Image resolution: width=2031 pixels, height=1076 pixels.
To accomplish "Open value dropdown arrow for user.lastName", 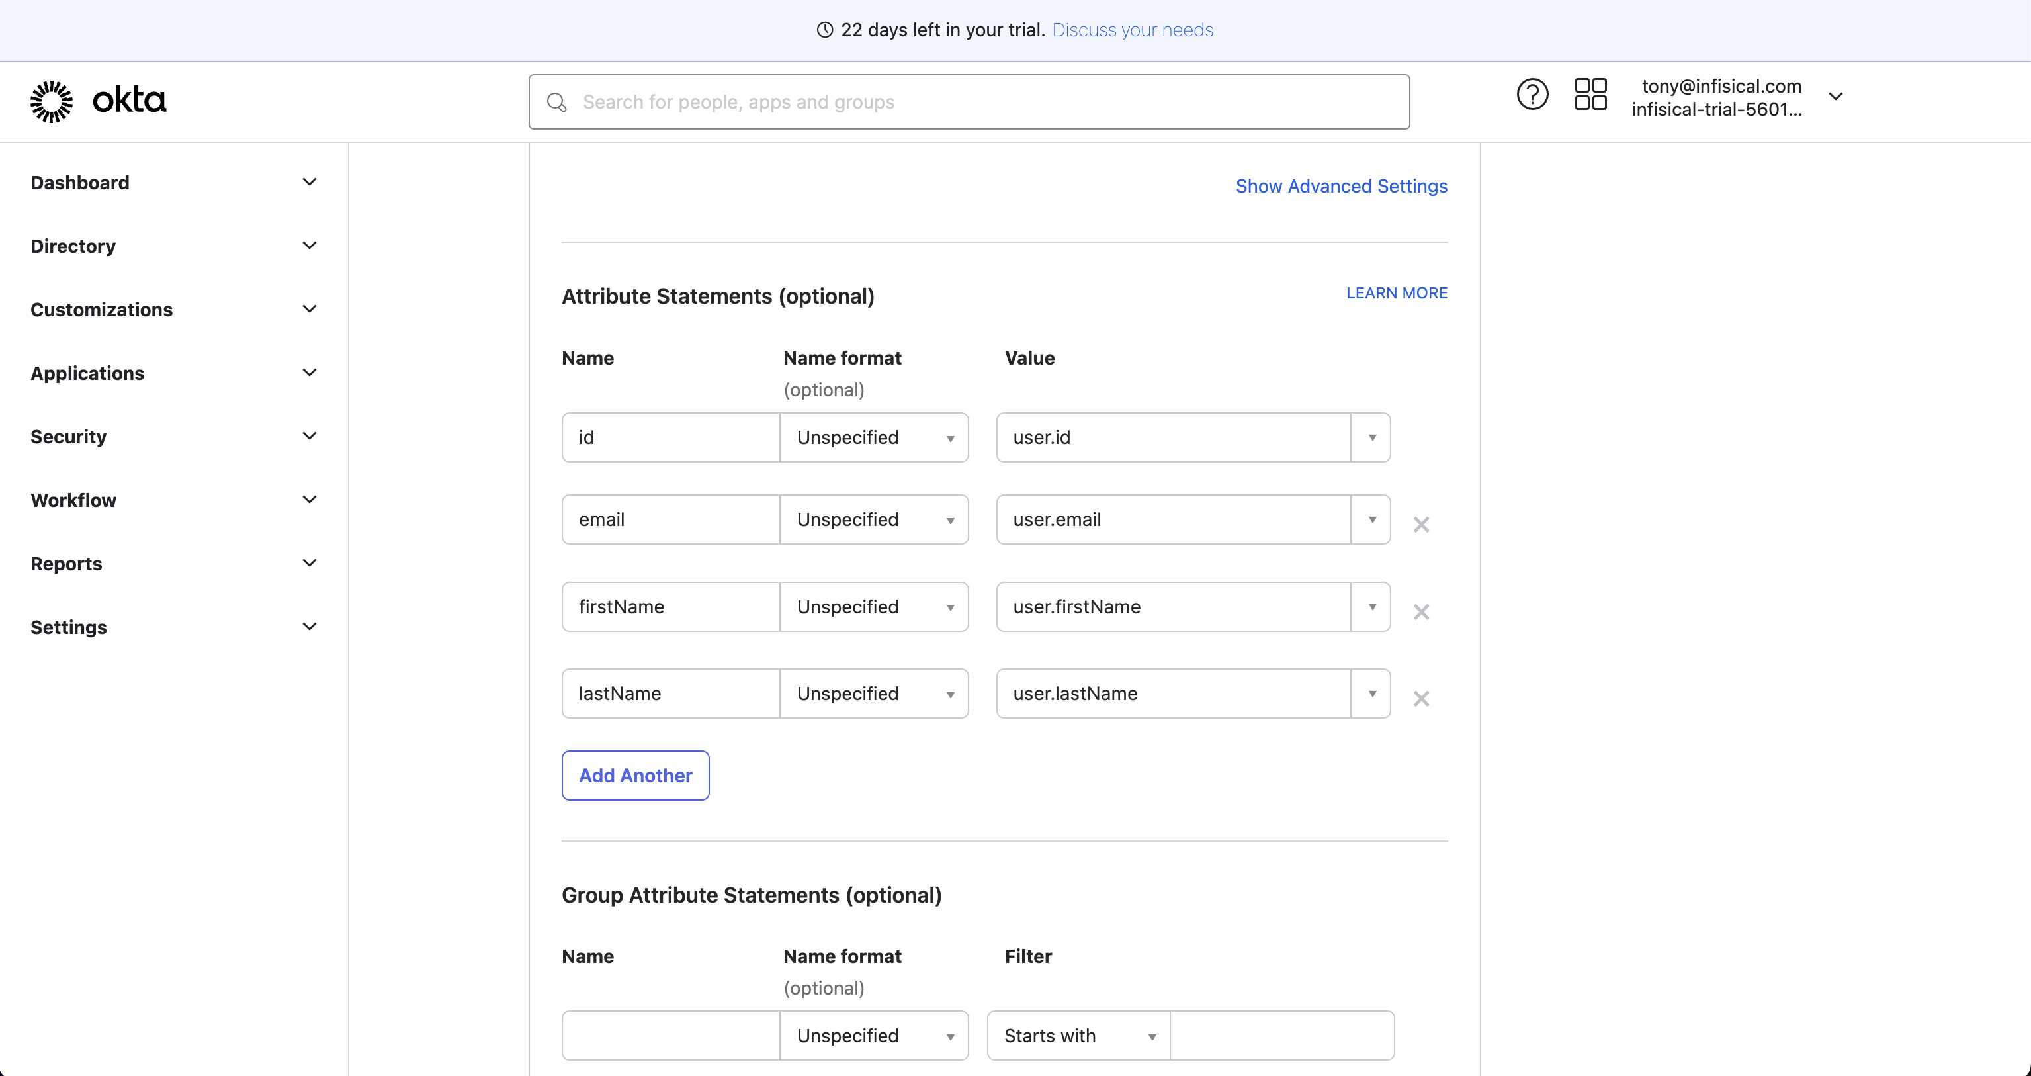I will coord(1371,694).
